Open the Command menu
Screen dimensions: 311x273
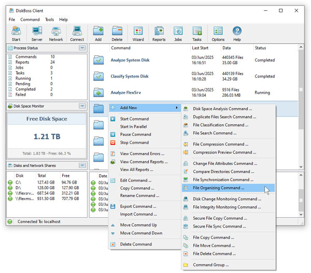pos(30,20)
